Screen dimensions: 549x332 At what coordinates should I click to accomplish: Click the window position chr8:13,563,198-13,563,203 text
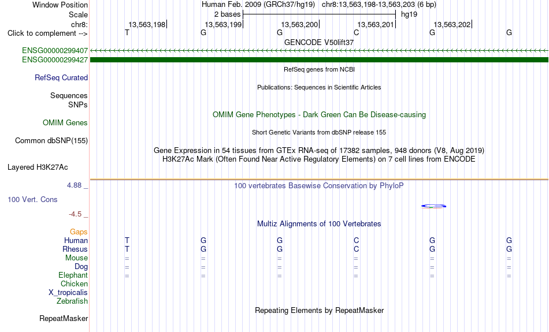(x=379, y=5)
